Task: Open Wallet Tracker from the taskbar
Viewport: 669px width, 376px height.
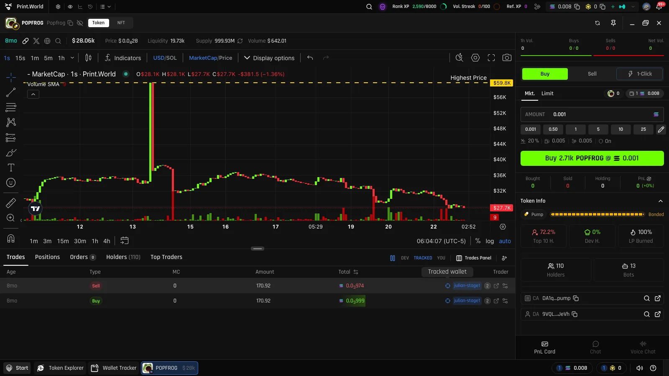Action: [x=114, y=368]
